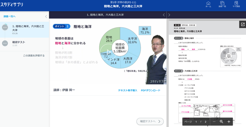
Task: Open 確認テスト item in sidebar
Action: click(x=25, y=43)
